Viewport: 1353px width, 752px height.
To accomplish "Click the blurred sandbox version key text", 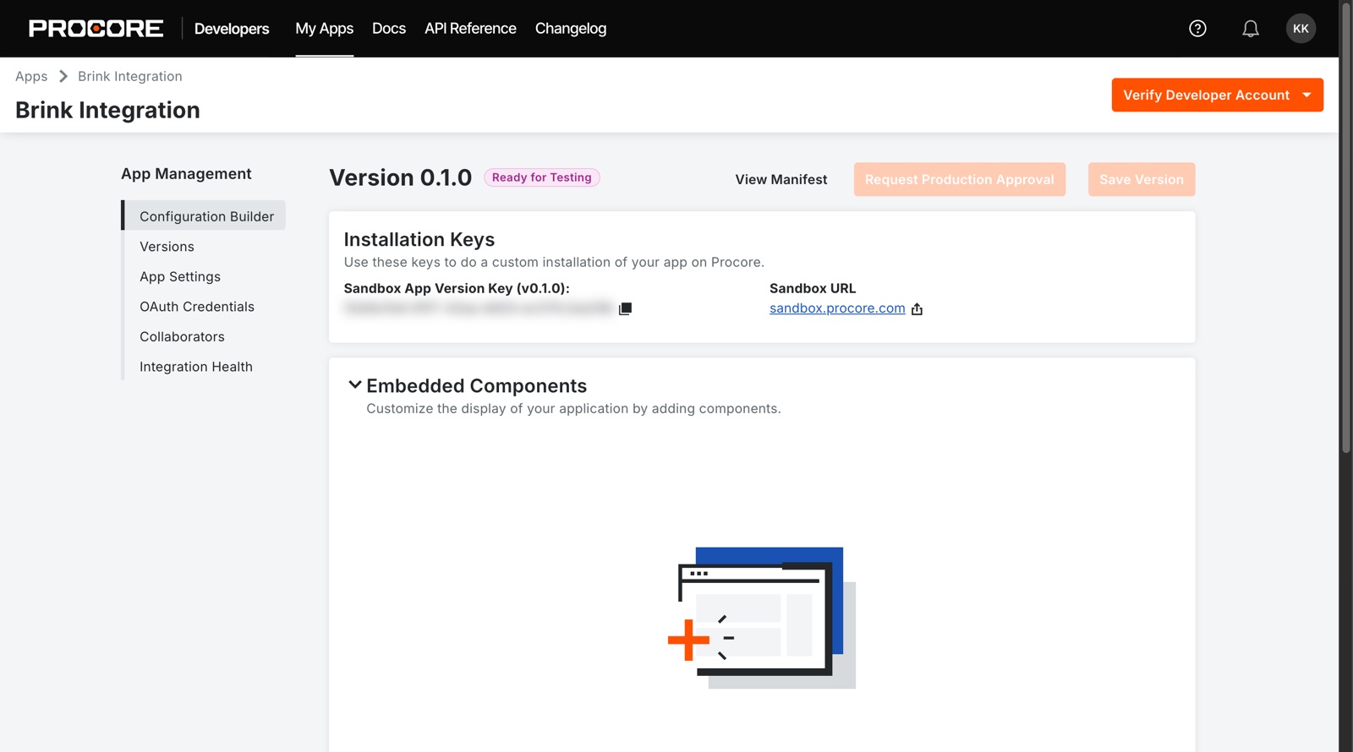I will pos(479,308).
